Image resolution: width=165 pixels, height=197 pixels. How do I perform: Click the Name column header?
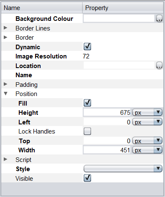pyautogui.click(x=42, y=8)
